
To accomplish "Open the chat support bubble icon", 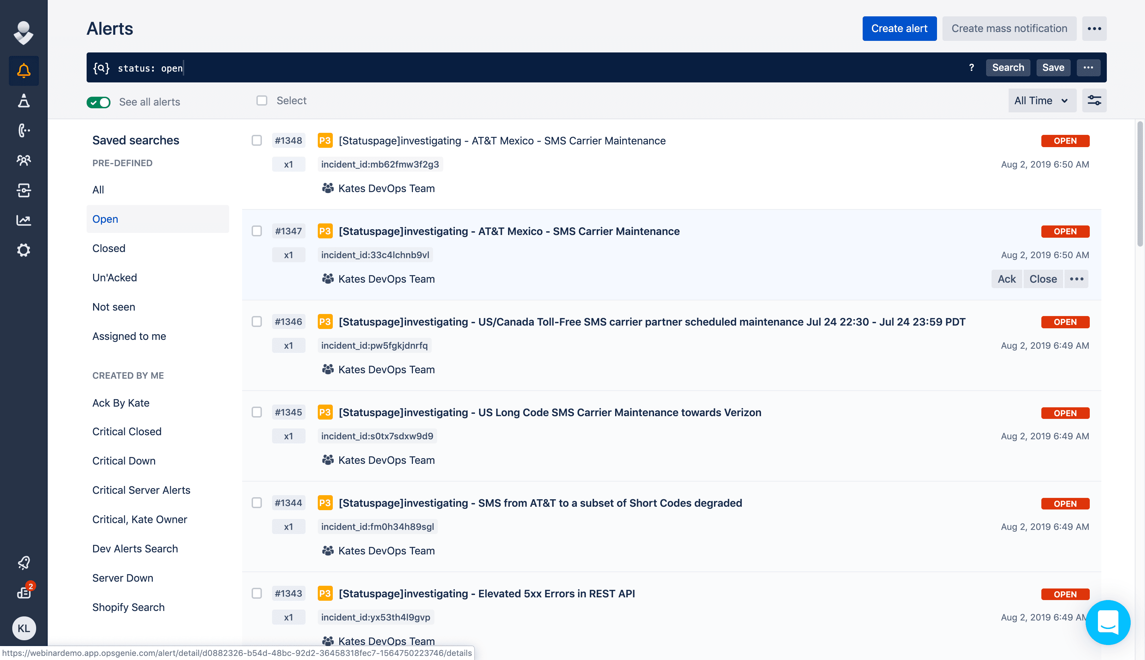I will (x=1107, y=622).
